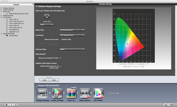Viewport: 177px width, 107px height.
Task: Click the white point marker on chromaticity diagram
Action: click(127, 44)
